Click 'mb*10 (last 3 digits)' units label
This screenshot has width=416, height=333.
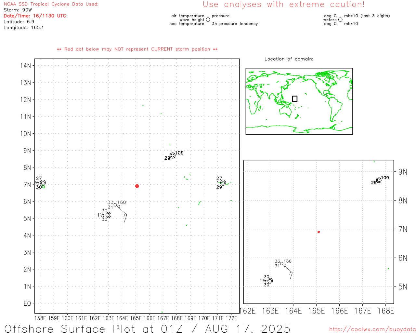367,16
